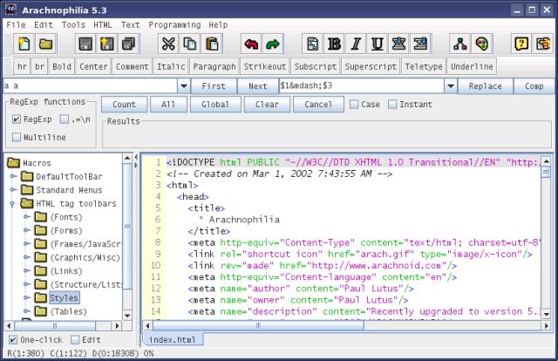Screen dimensions: 558x361
Task: Click the Arachnophilia title bar app icon
Action: tap(11, 10)
